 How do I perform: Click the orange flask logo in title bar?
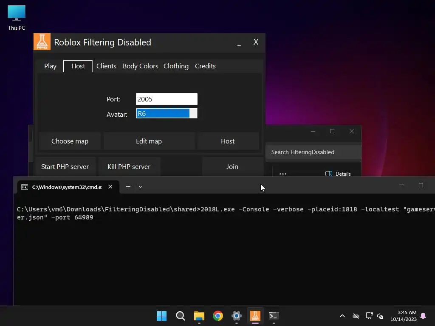42,42
